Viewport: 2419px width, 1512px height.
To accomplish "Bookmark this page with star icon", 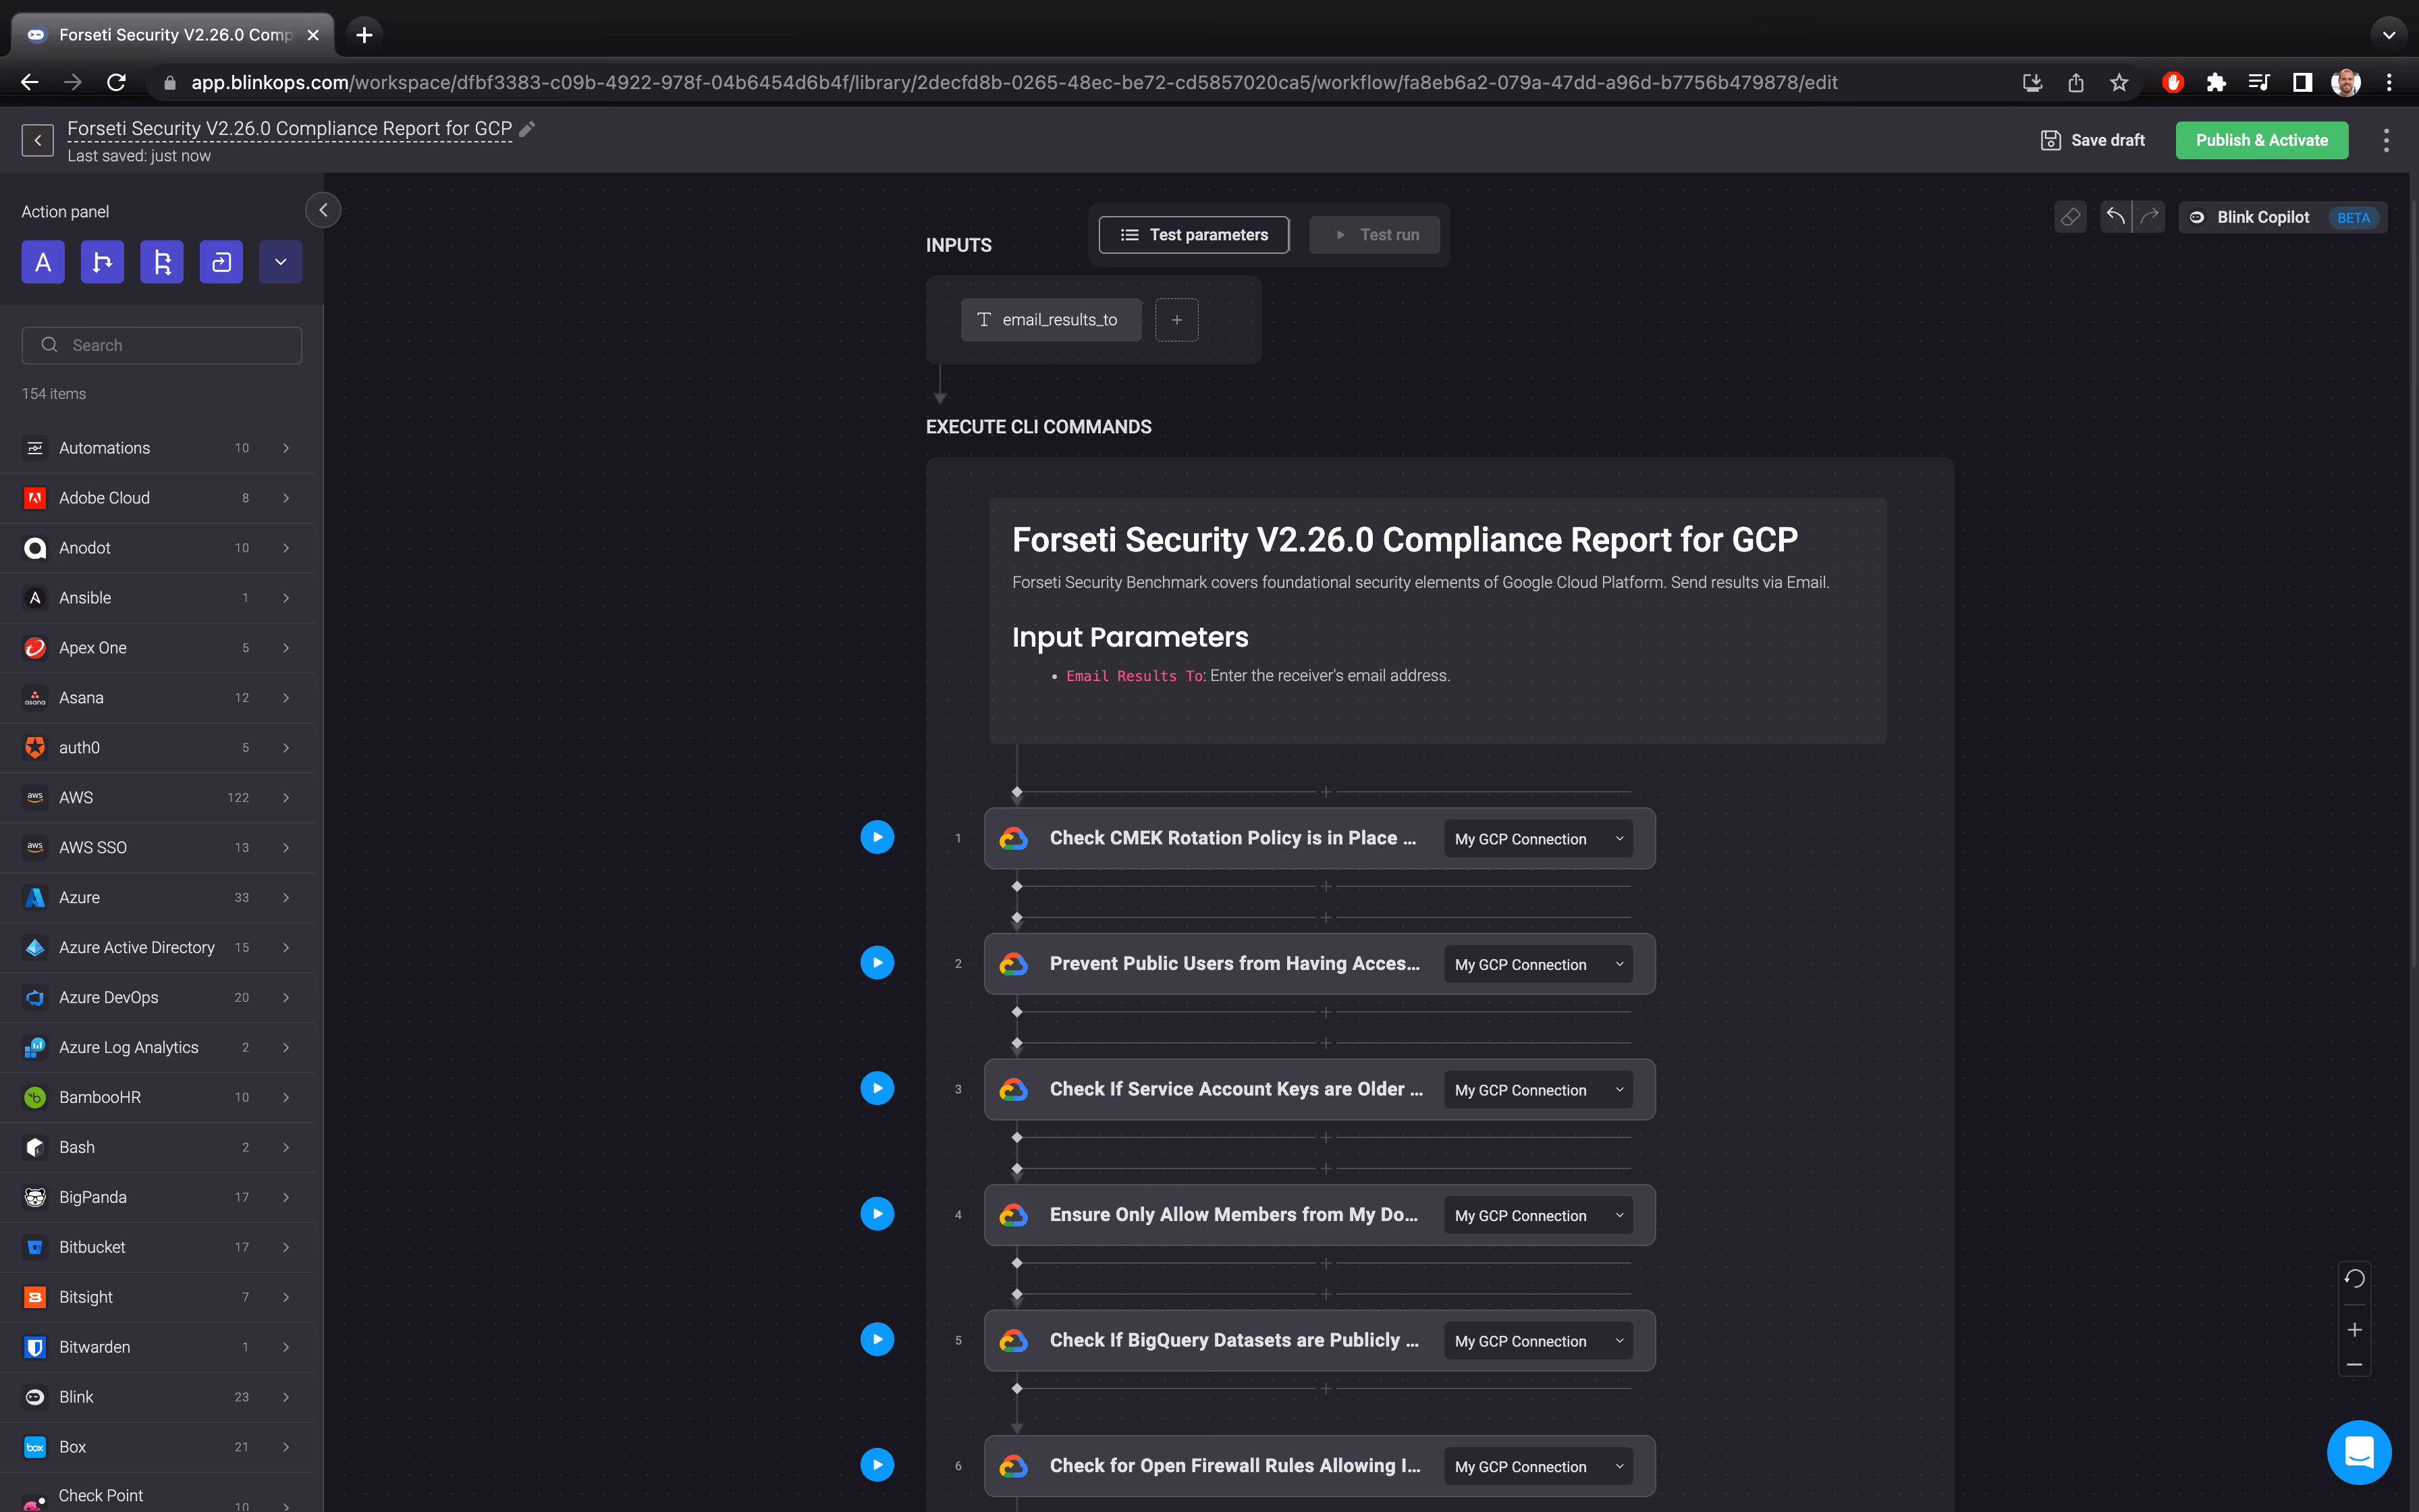I will 2119,82.
